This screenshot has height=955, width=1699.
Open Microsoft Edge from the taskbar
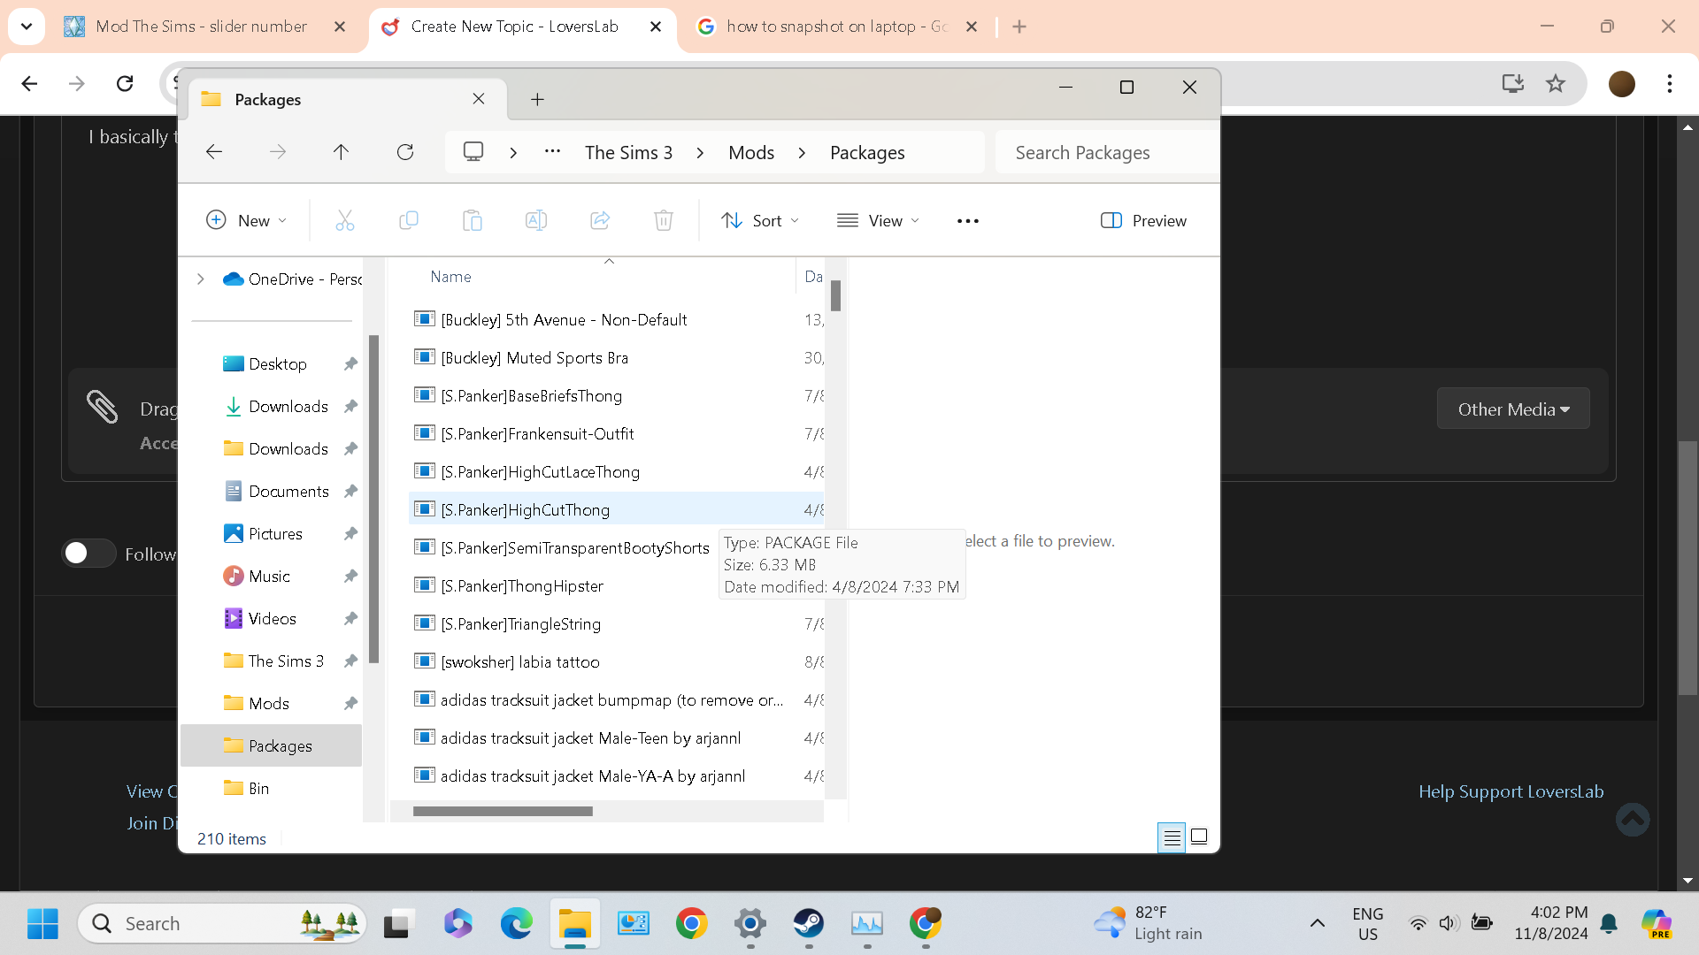(x=517, y=923)
